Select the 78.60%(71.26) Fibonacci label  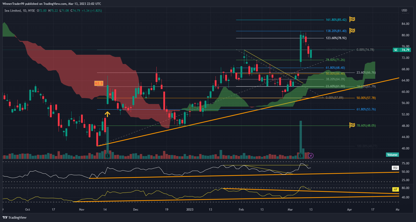(335, 60)
